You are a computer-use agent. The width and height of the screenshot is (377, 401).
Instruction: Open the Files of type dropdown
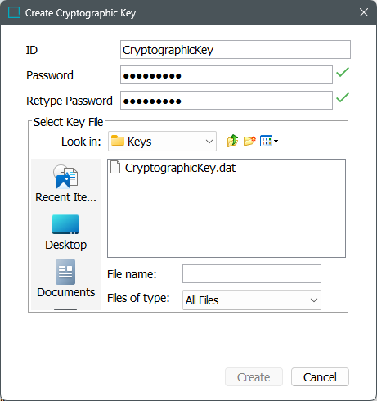(252, 300)
